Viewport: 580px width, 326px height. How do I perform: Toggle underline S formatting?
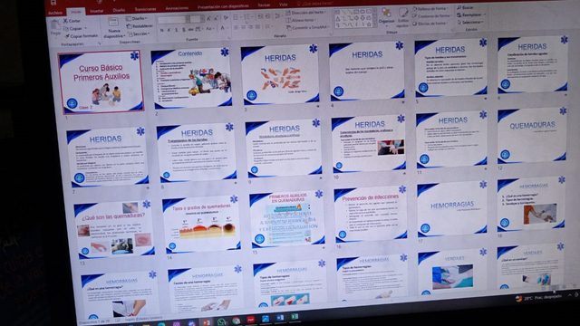pyautogui.click(x=176, y=30)
